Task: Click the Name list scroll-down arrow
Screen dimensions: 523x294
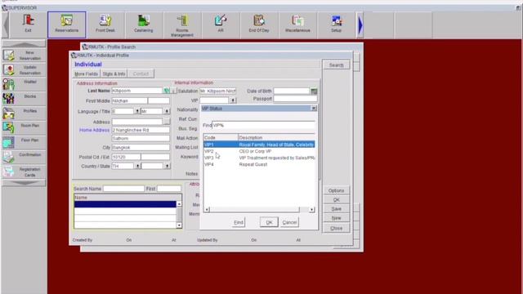Action: [x=179, y=225]
